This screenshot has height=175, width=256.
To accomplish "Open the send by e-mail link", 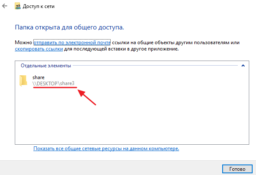I will coord(72,42).
